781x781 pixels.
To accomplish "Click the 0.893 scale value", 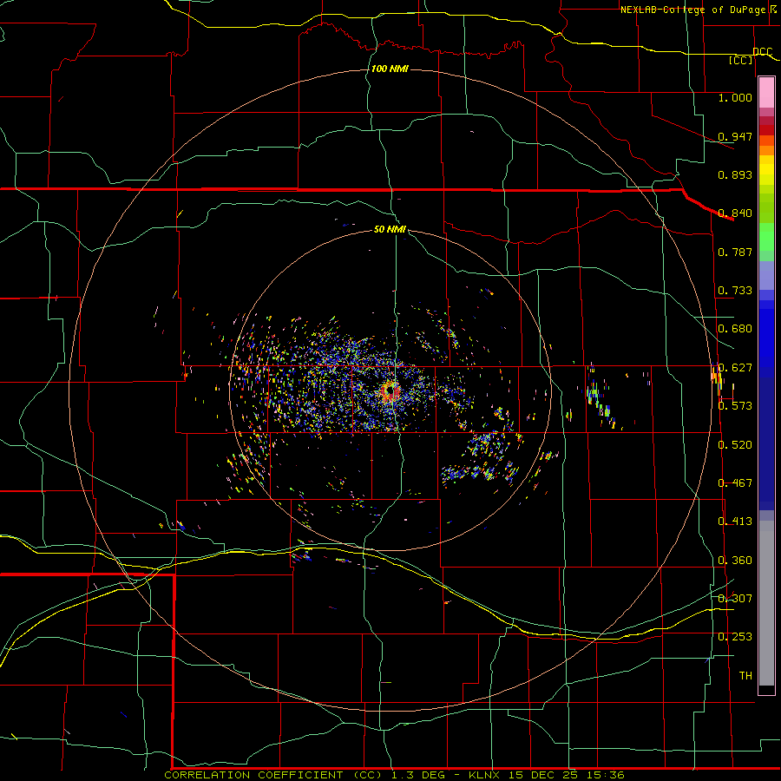I will [735, 174].
